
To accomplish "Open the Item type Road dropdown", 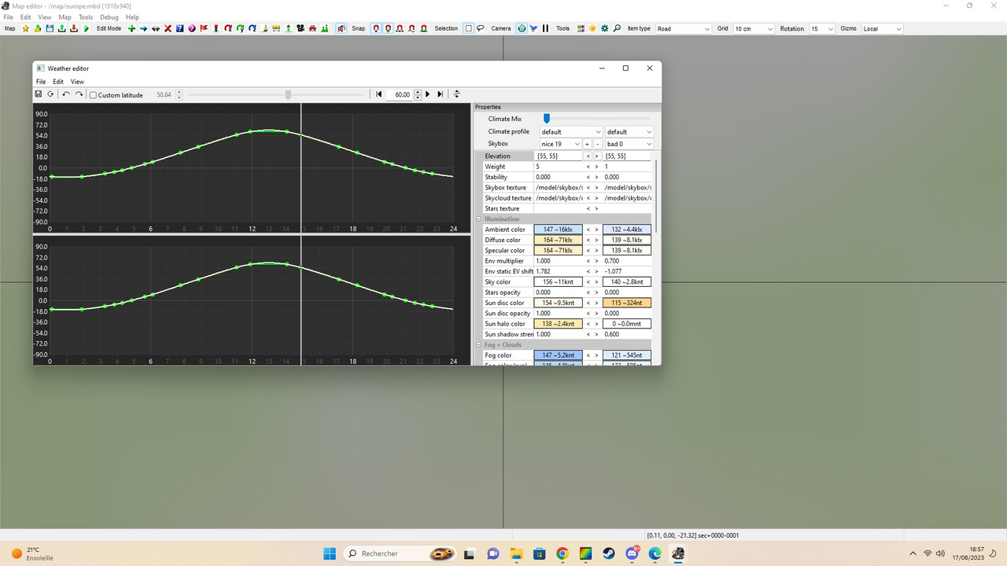I will click(684, 28).
